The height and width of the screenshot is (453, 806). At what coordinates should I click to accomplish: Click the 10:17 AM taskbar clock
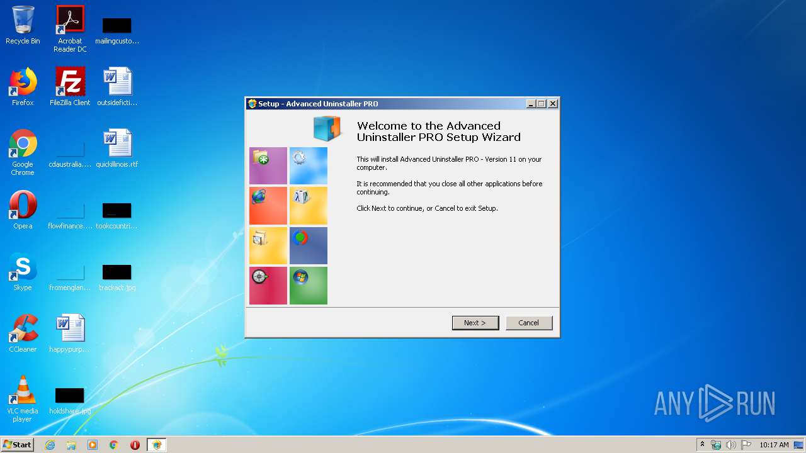tap(774, 445)
